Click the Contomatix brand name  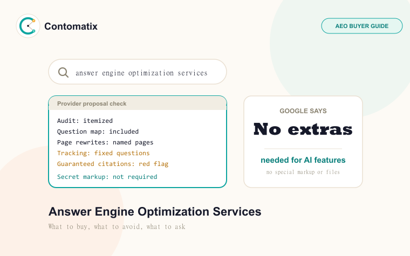click(x=71, y=26)
